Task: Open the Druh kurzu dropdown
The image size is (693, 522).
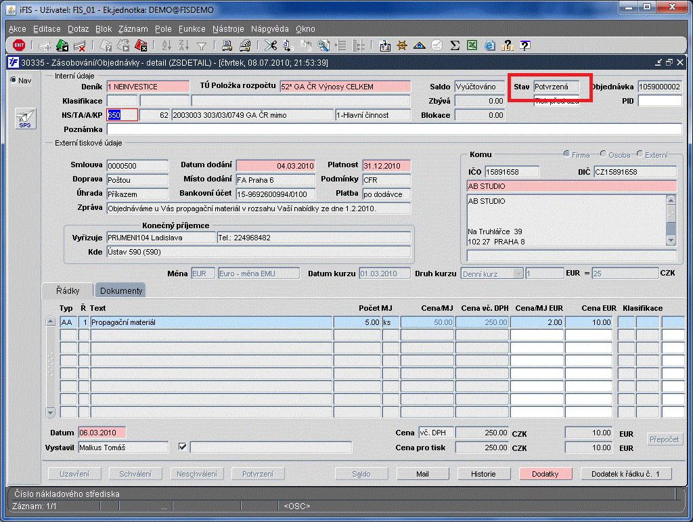Action: (518, 274)
